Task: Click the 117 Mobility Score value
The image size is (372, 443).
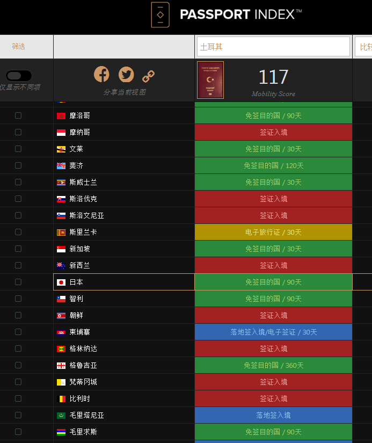Action: [x=273, y=77]
